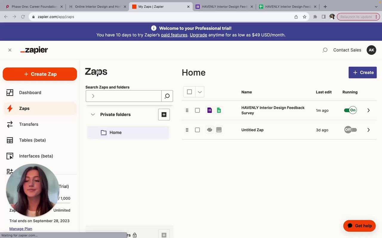Click Contact Sales

pos(347,50)
